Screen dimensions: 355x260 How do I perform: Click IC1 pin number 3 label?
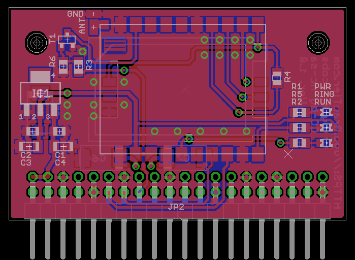pos(48,117)
